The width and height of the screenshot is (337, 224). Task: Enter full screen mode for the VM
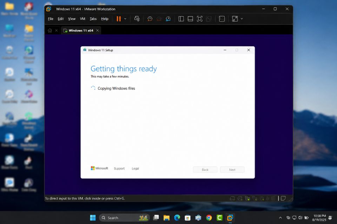199,19
